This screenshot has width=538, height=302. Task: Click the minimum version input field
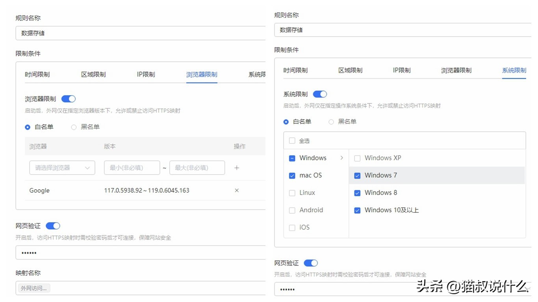(132, 168)
